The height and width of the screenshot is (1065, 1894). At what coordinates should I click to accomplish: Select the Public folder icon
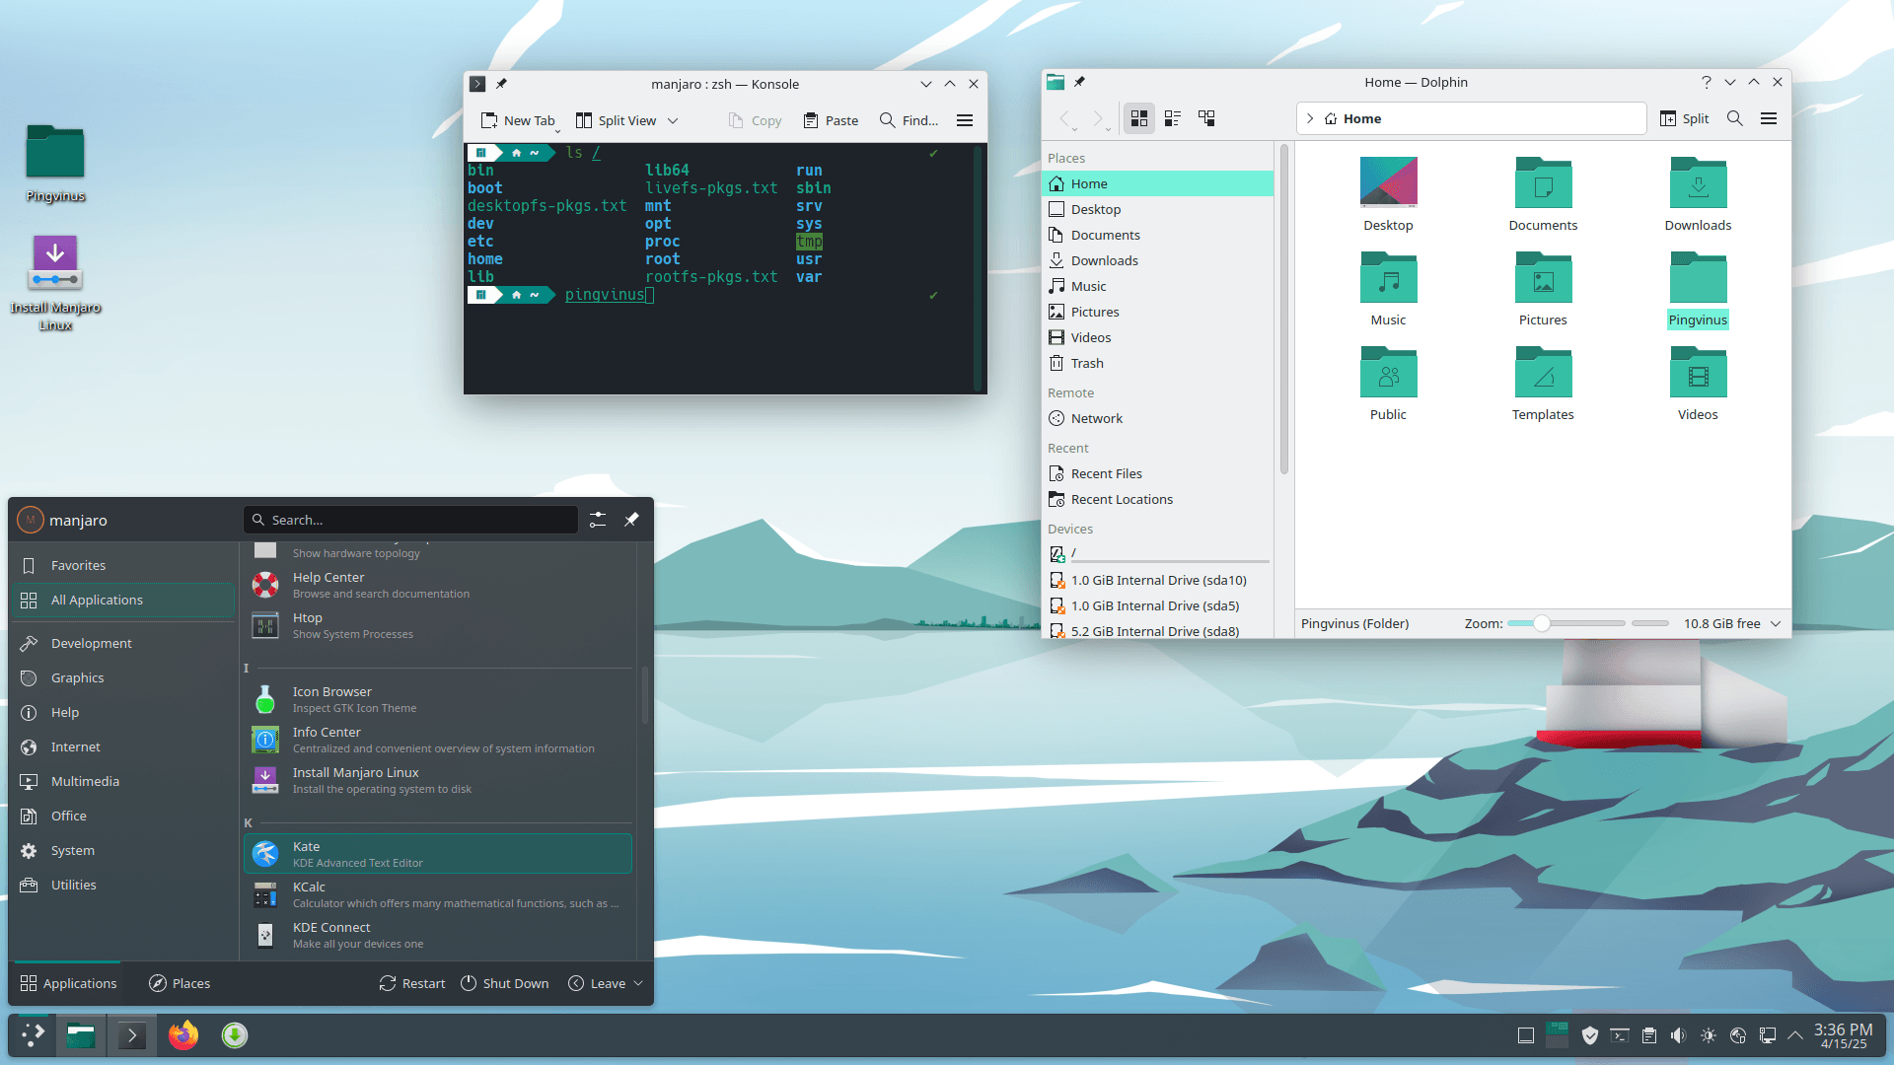[x=1388, y=373]
